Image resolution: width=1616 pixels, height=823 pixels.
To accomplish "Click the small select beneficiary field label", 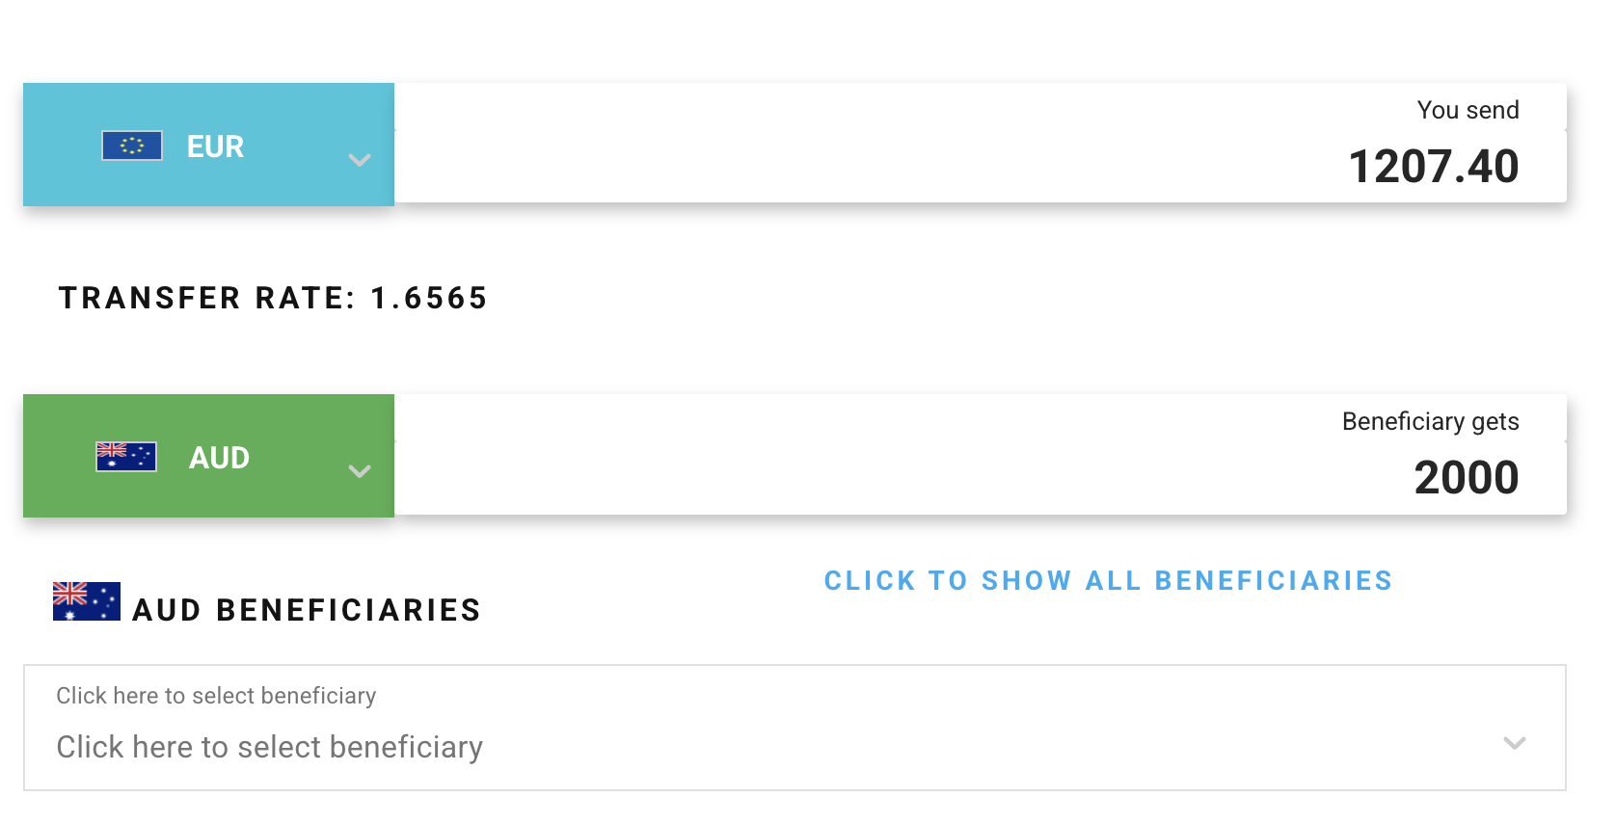I will [216, 696].
